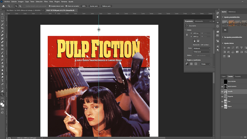Hide the Magenta channel
247x139 pixels.
click(222, 96)
